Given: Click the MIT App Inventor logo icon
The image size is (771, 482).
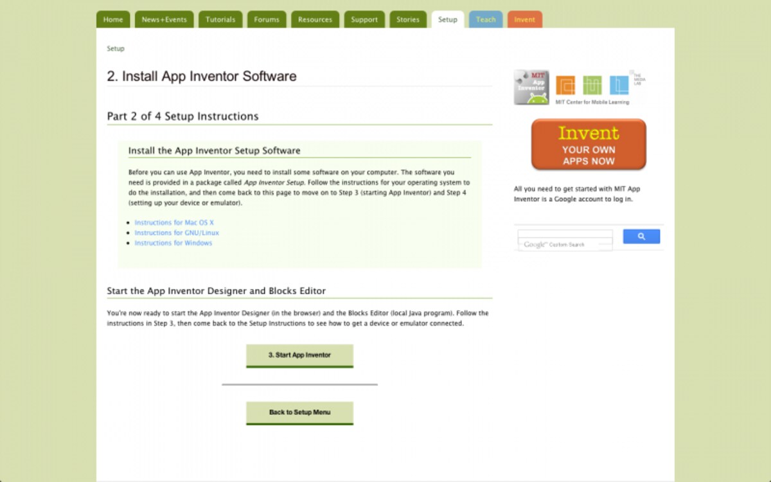Looking at the screenshot, I should tap(531, 87).
